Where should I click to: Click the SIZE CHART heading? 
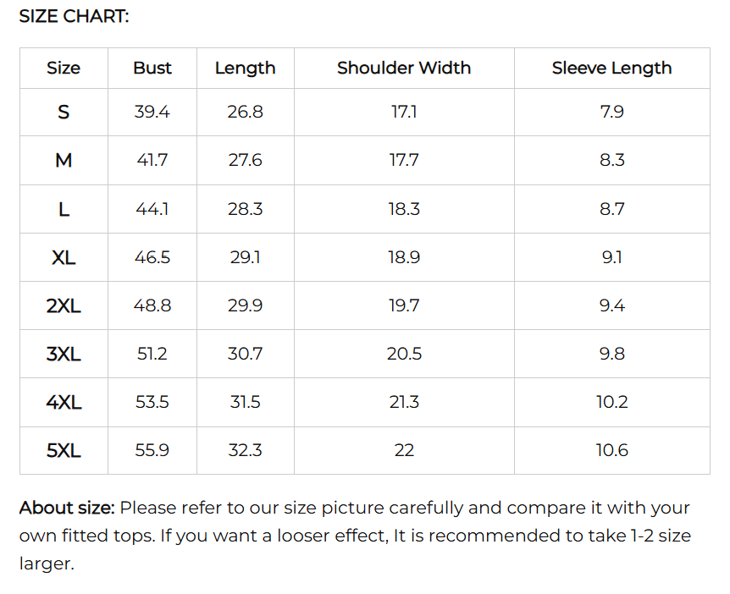74,16
